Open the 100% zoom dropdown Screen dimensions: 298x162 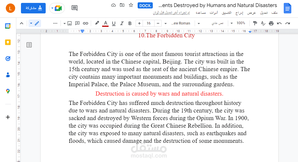coord(237,23)
